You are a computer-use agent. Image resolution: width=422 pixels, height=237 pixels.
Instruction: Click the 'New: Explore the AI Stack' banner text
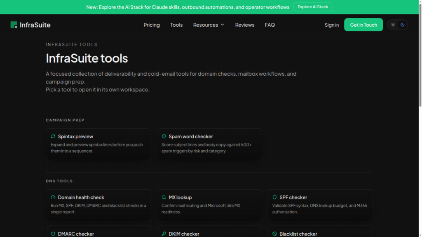[x=188, y=7]
